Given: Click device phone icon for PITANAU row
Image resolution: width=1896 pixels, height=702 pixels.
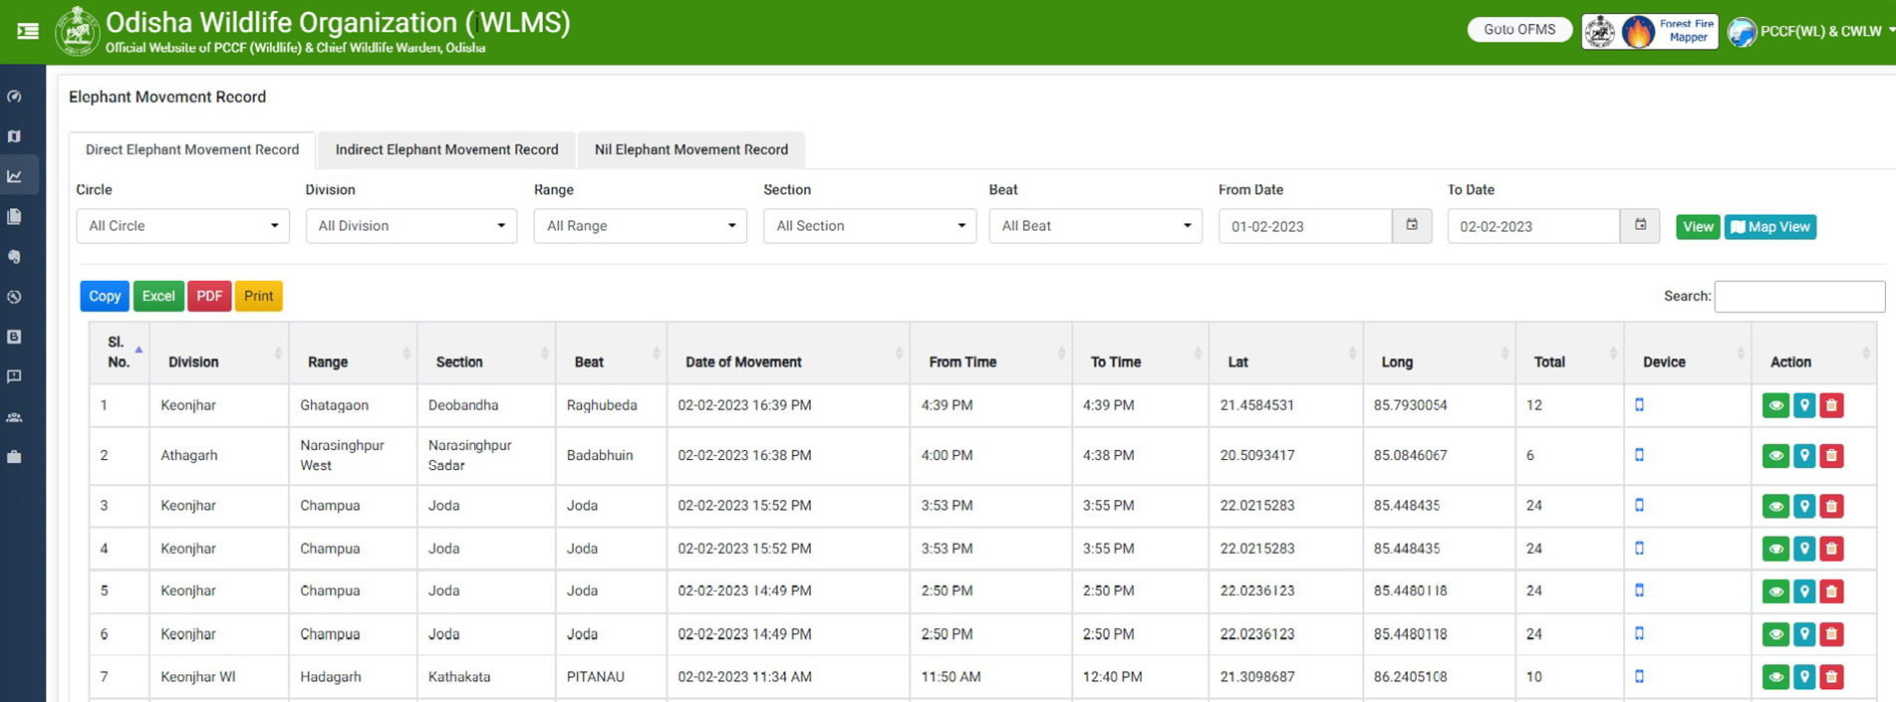Looking at the screenshot, I should [1639, 676].
